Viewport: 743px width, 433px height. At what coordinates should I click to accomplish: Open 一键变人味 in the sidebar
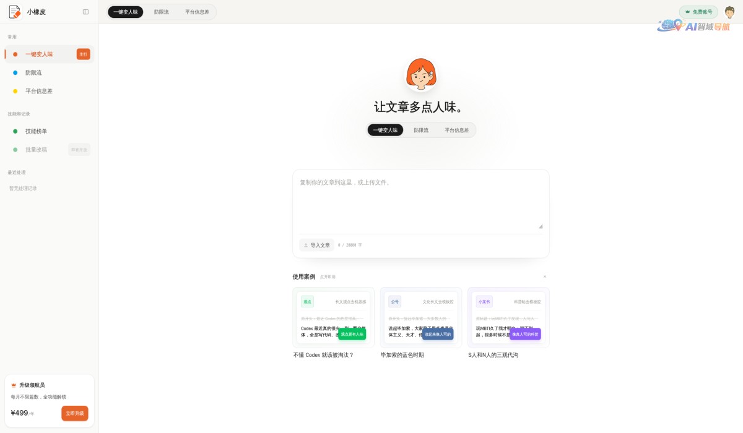[x=50, y=54]
